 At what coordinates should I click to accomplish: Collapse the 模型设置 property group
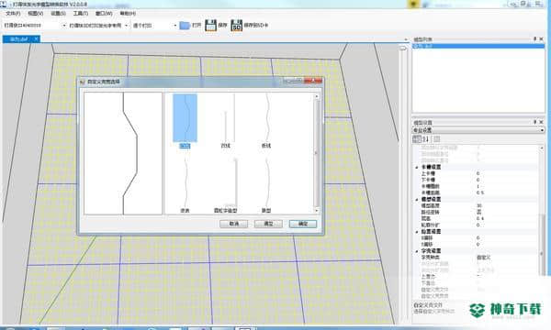[x=417, y=200]
